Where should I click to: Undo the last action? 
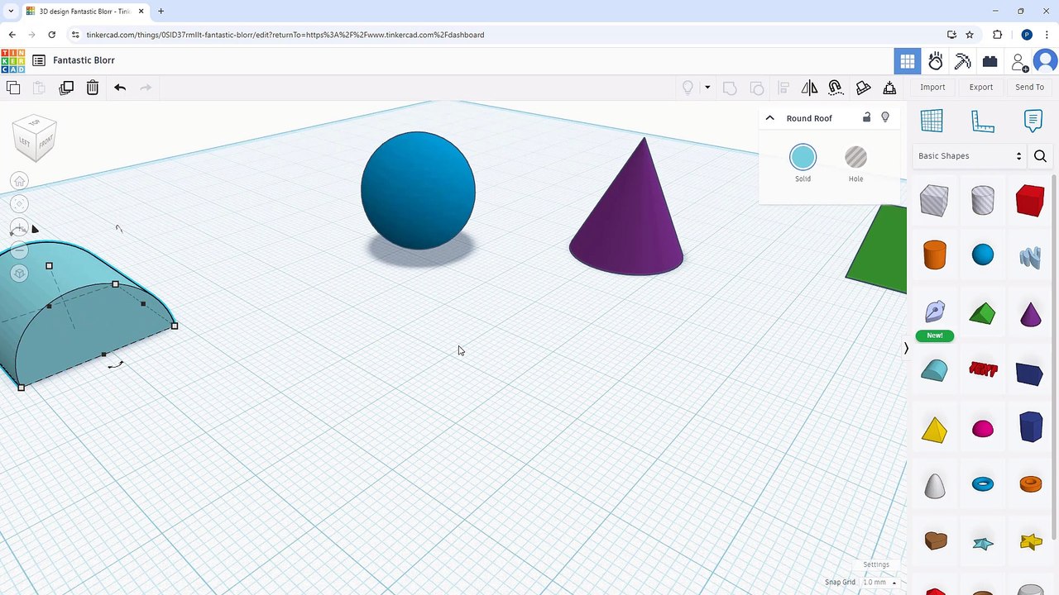click(x=120, y=88)
